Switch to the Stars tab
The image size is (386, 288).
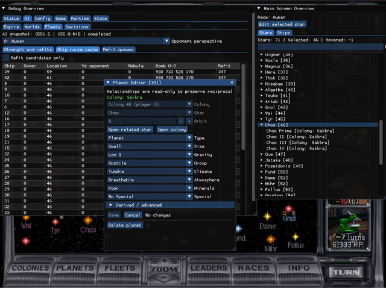tap(265, 33)
